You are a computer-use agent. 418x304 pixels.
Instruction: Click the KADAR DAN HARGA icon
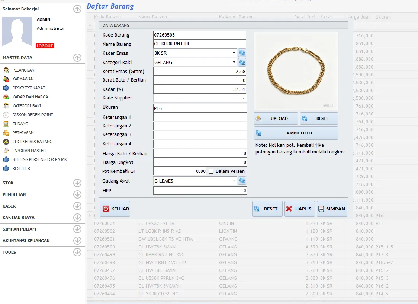(6, 97)
